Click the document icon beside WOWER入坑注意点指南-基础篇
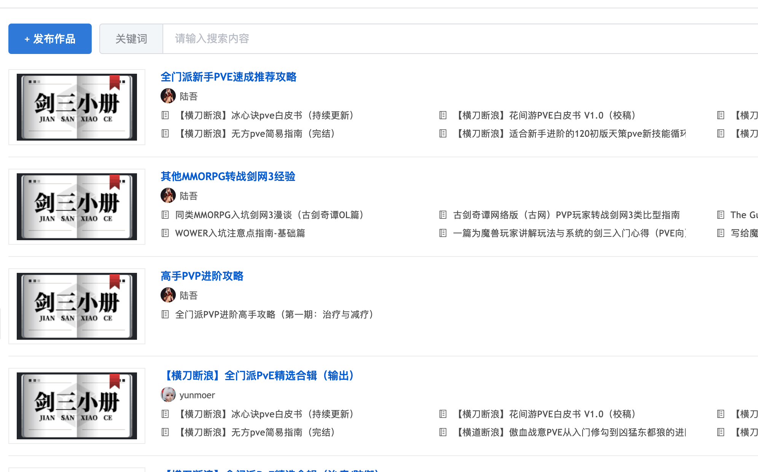Screen dimensions: 758x472 (x=165, y=234)
